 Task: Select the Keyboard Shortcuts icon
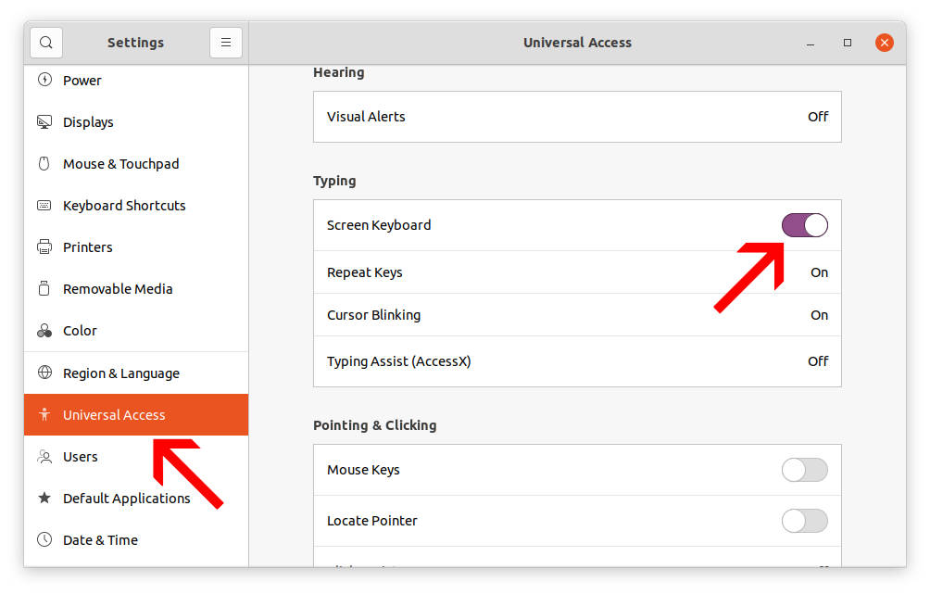[45, 205]
